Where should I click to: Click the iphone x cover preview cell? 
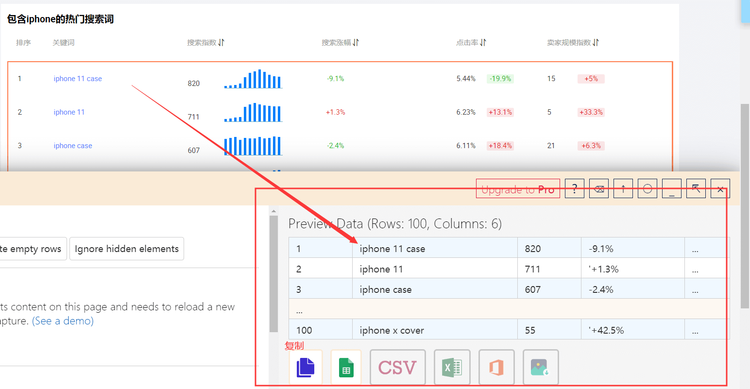pyautogui.click(x=392, y=330)
